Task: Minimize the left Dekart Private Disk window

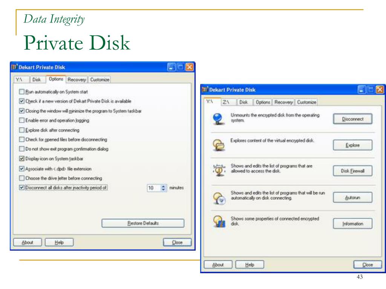Action: tap(172, 67)
